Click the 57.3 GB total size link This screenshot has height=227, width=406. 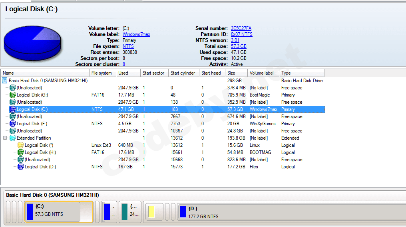(x=239, y=46)
